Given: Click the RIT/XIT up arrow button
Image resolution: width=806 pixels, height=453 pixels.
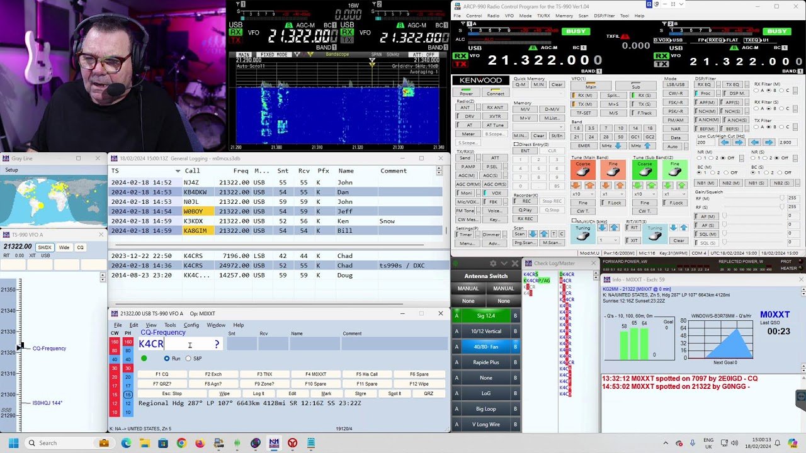Looking at the screenshot, I should coord(684,227).
